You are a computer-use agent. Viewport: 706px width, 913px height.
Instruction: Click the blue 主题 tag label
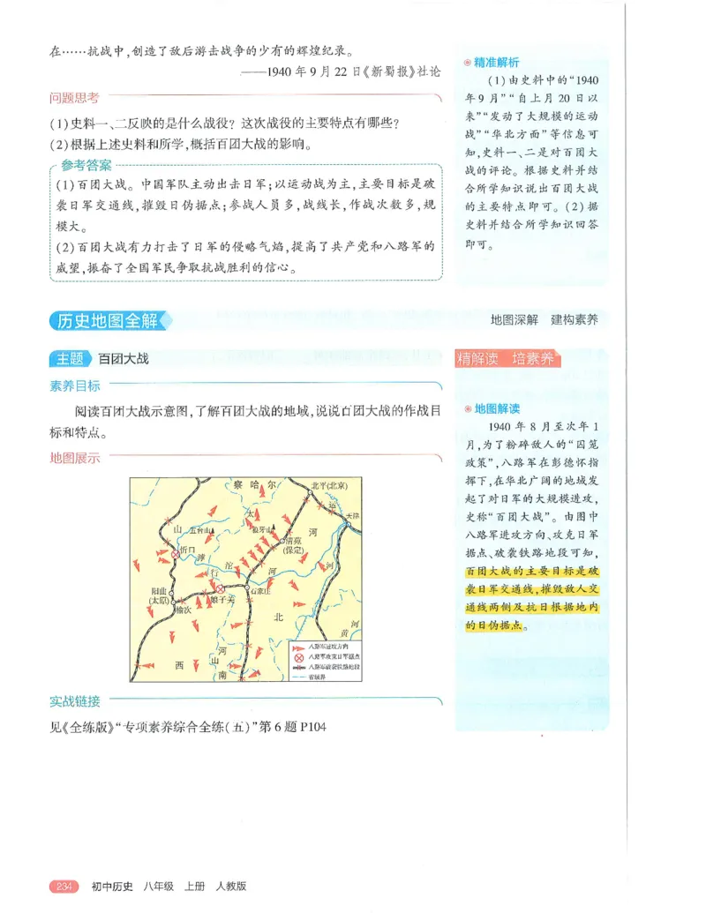pyautogui.click(x=70, y=359)
